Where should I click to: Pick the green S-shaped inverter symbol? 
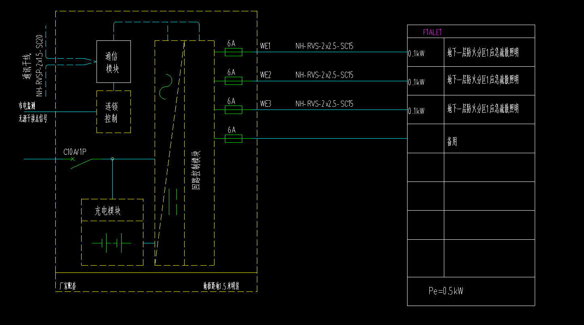[166, 87]
